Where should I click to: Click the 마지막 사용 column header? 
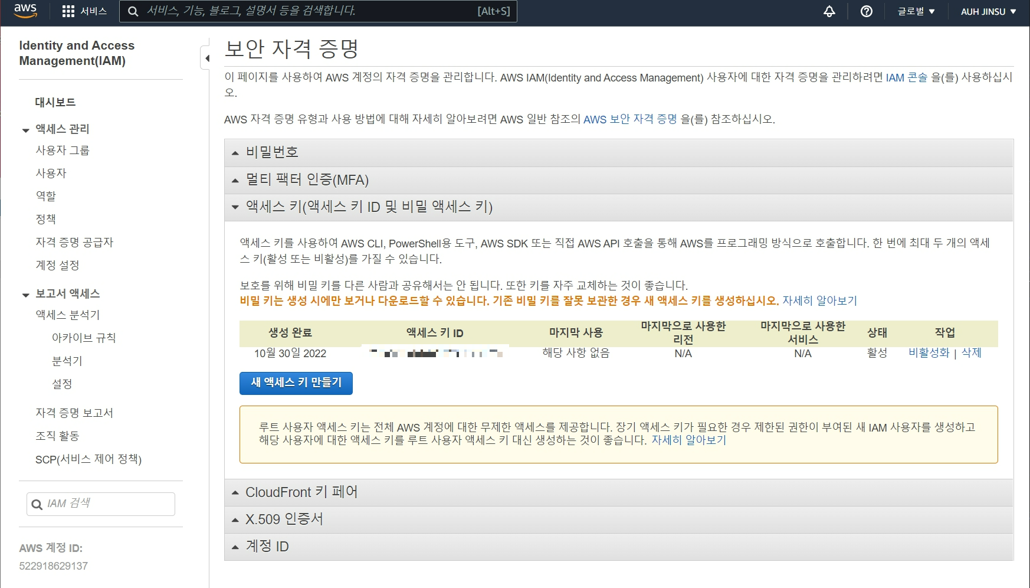pos(576,333)
